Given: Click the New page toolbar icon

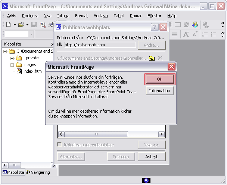Looking at the screenshot, I should click(x=8, y=25).
